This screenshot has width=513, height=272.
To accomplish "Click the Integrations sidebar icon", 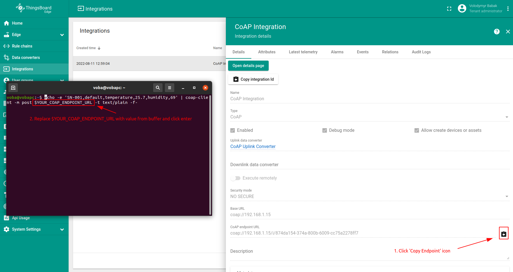I will point(6,69).
